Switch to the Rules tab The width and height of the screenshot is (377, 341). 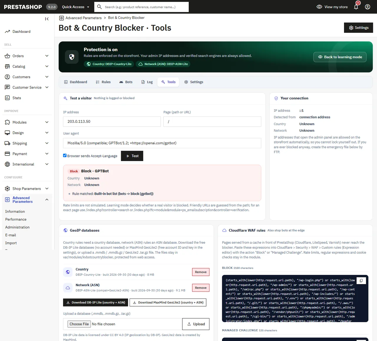coord(103,82)
